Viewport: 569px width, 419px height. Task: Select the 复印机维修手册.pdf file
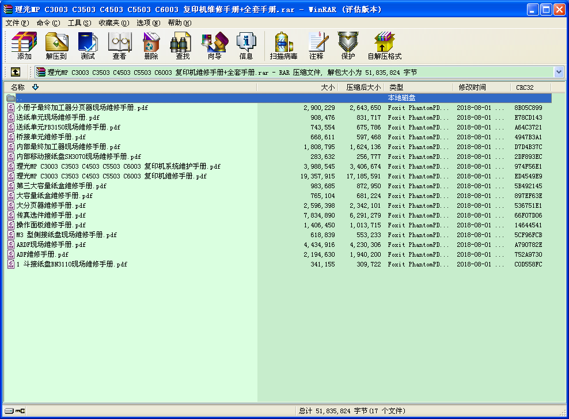pos(111,176)
